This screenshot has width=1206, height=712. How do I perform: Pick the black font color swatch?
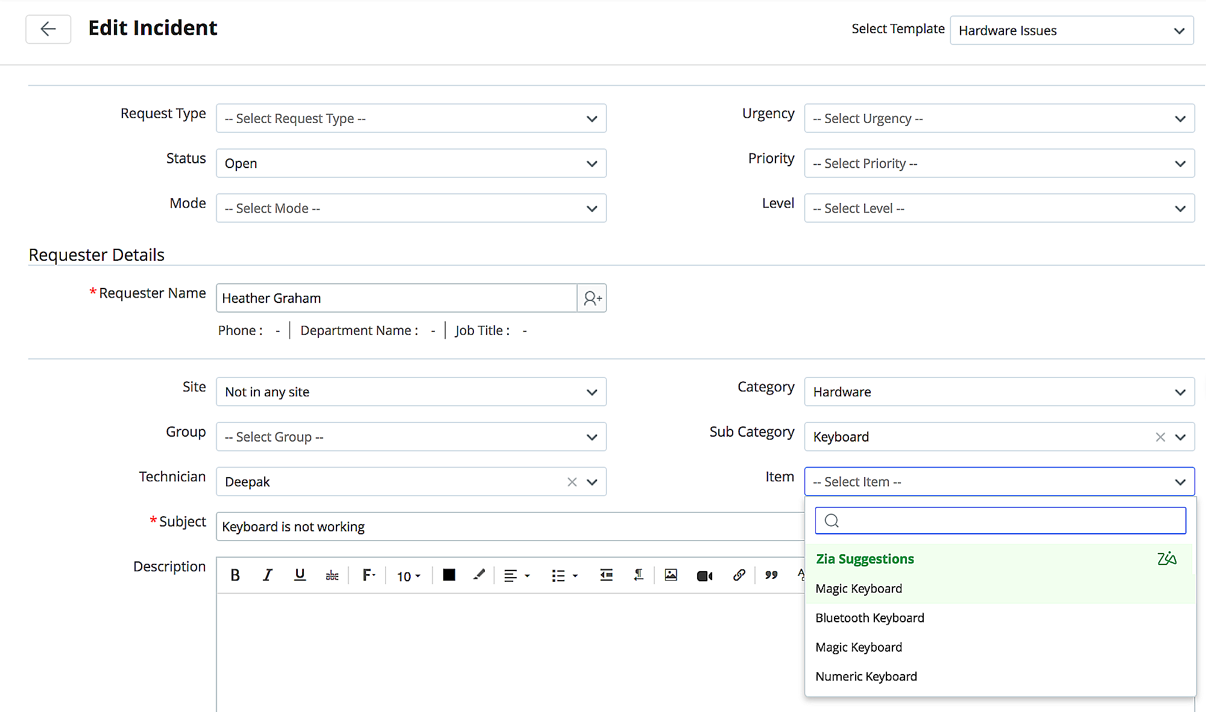point(449,575)
